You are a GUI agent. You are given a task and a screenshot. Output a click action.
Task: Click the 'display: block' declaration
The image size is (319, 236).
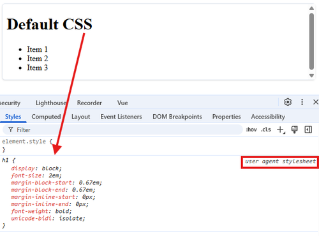(36, 168)
